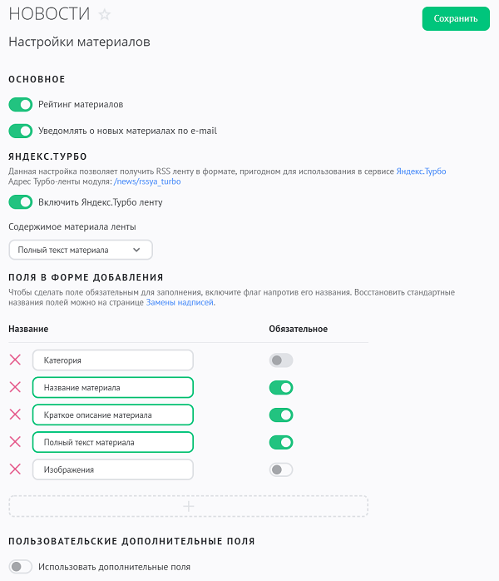Enable Использовать дополнительные поля switch
The image size is (499, 581).
[x=20, y=567]
